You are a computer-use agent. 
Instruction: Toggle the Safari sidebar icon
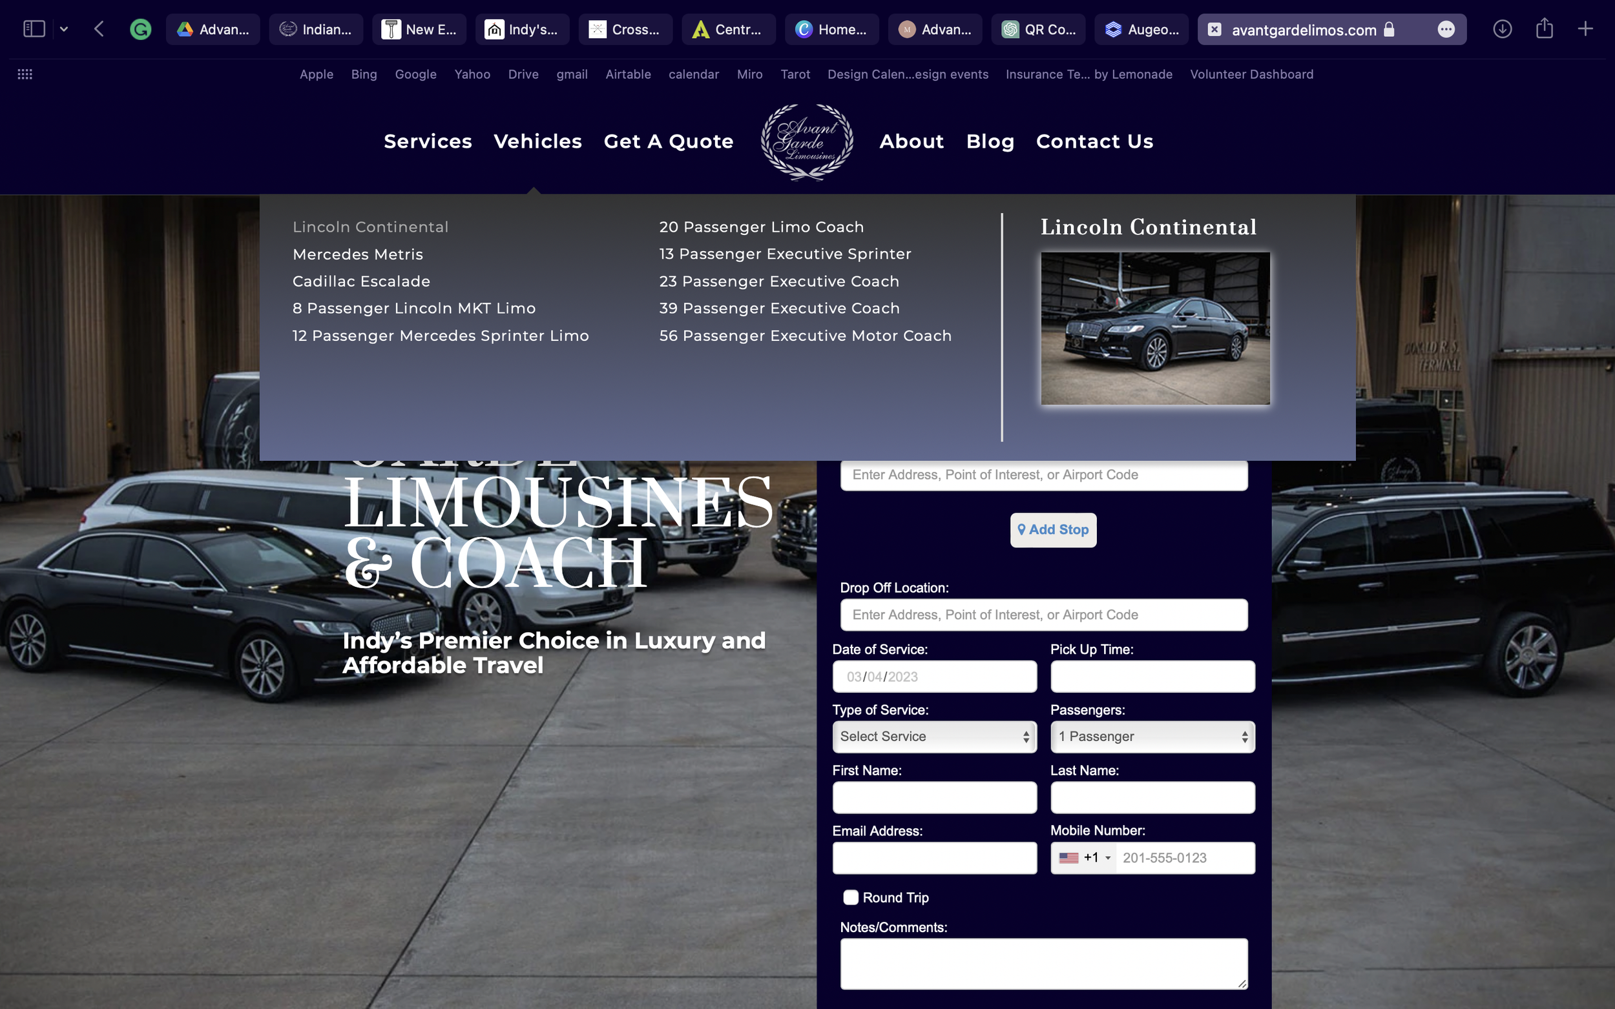click(x=34, y=28)
